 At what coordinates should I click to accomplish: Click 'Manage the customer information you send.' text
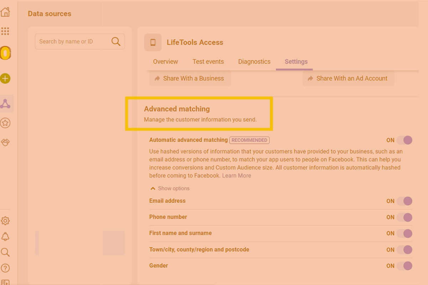point(200,120)
